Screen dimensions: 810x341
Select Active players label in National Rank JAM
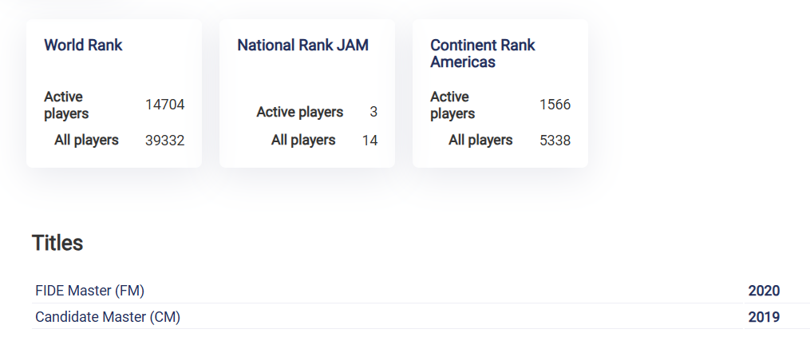point(299,112)
